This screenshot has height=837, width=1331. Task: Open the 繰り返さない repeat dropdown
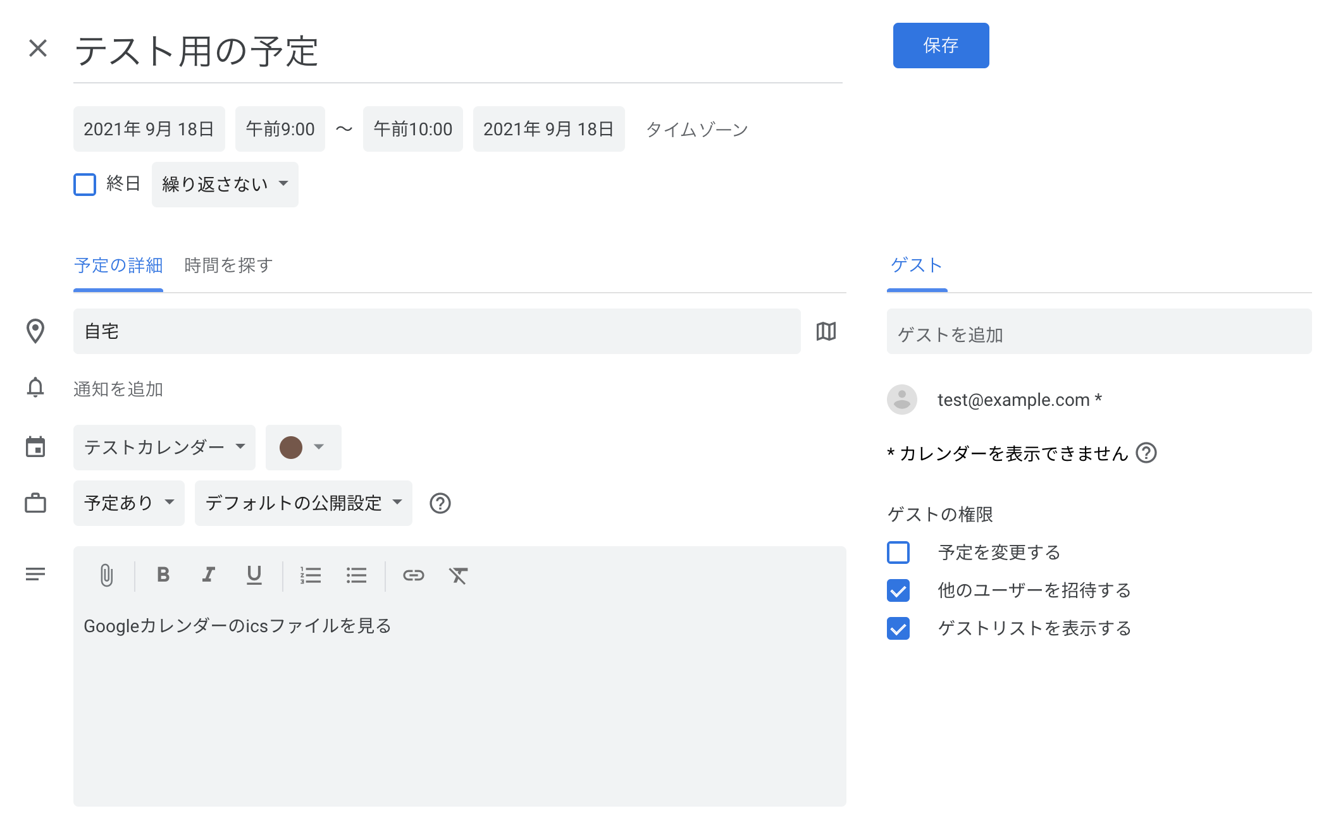pyautogui.click(x=225, y=185)
